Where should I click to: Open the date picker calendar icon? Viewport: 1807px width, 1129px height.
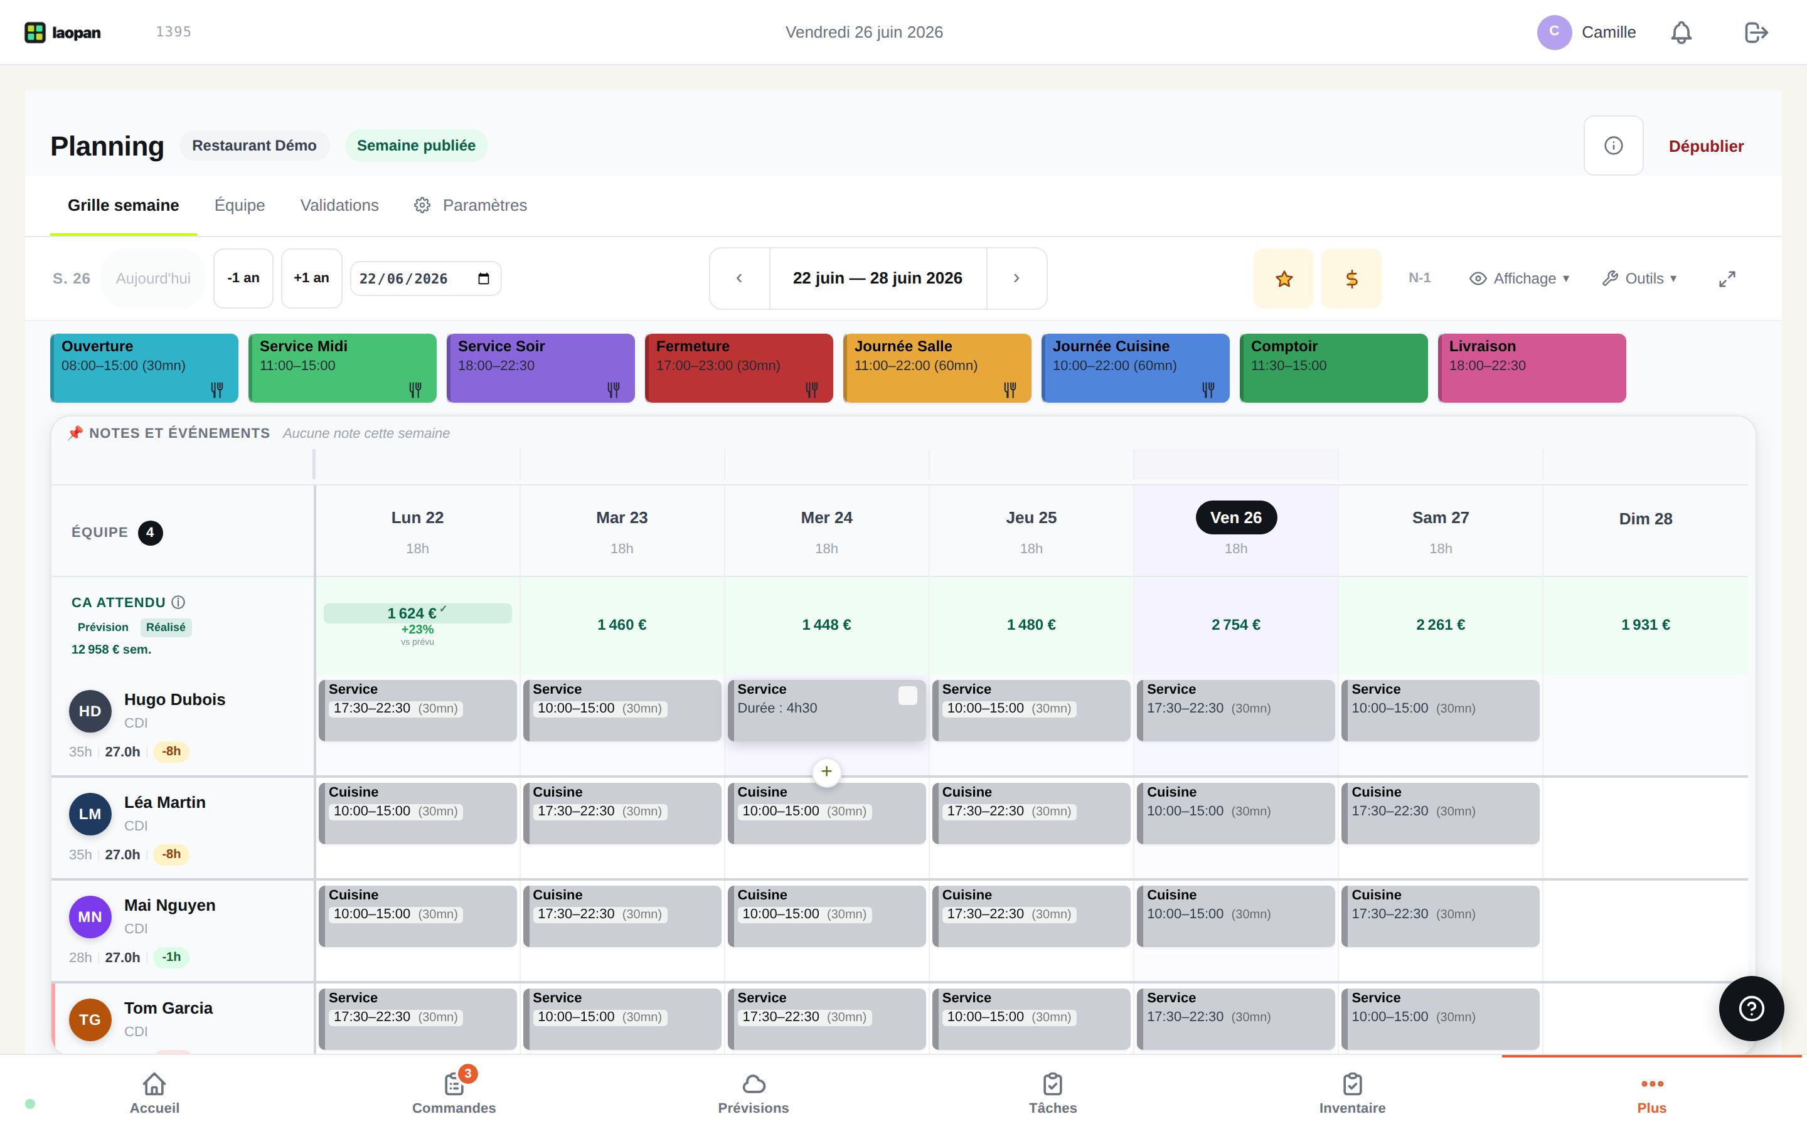pos(483,278)
